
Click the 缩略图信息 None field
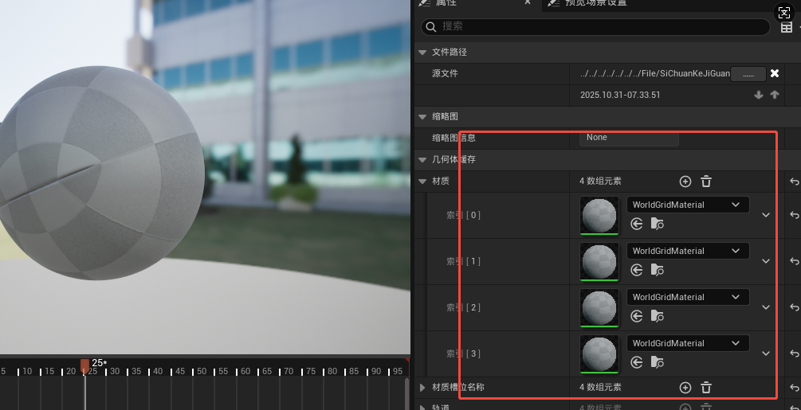(629, 138)
